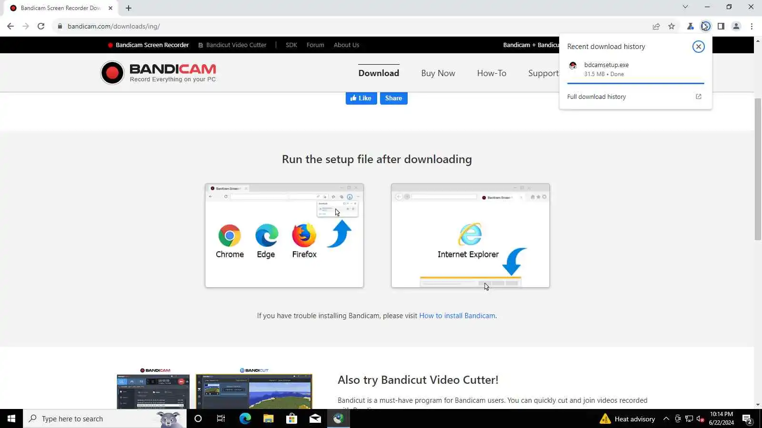The width and height of the screenshot is (762, 428).
Task: Click the Facebook Like button
Action: point(361,98)
